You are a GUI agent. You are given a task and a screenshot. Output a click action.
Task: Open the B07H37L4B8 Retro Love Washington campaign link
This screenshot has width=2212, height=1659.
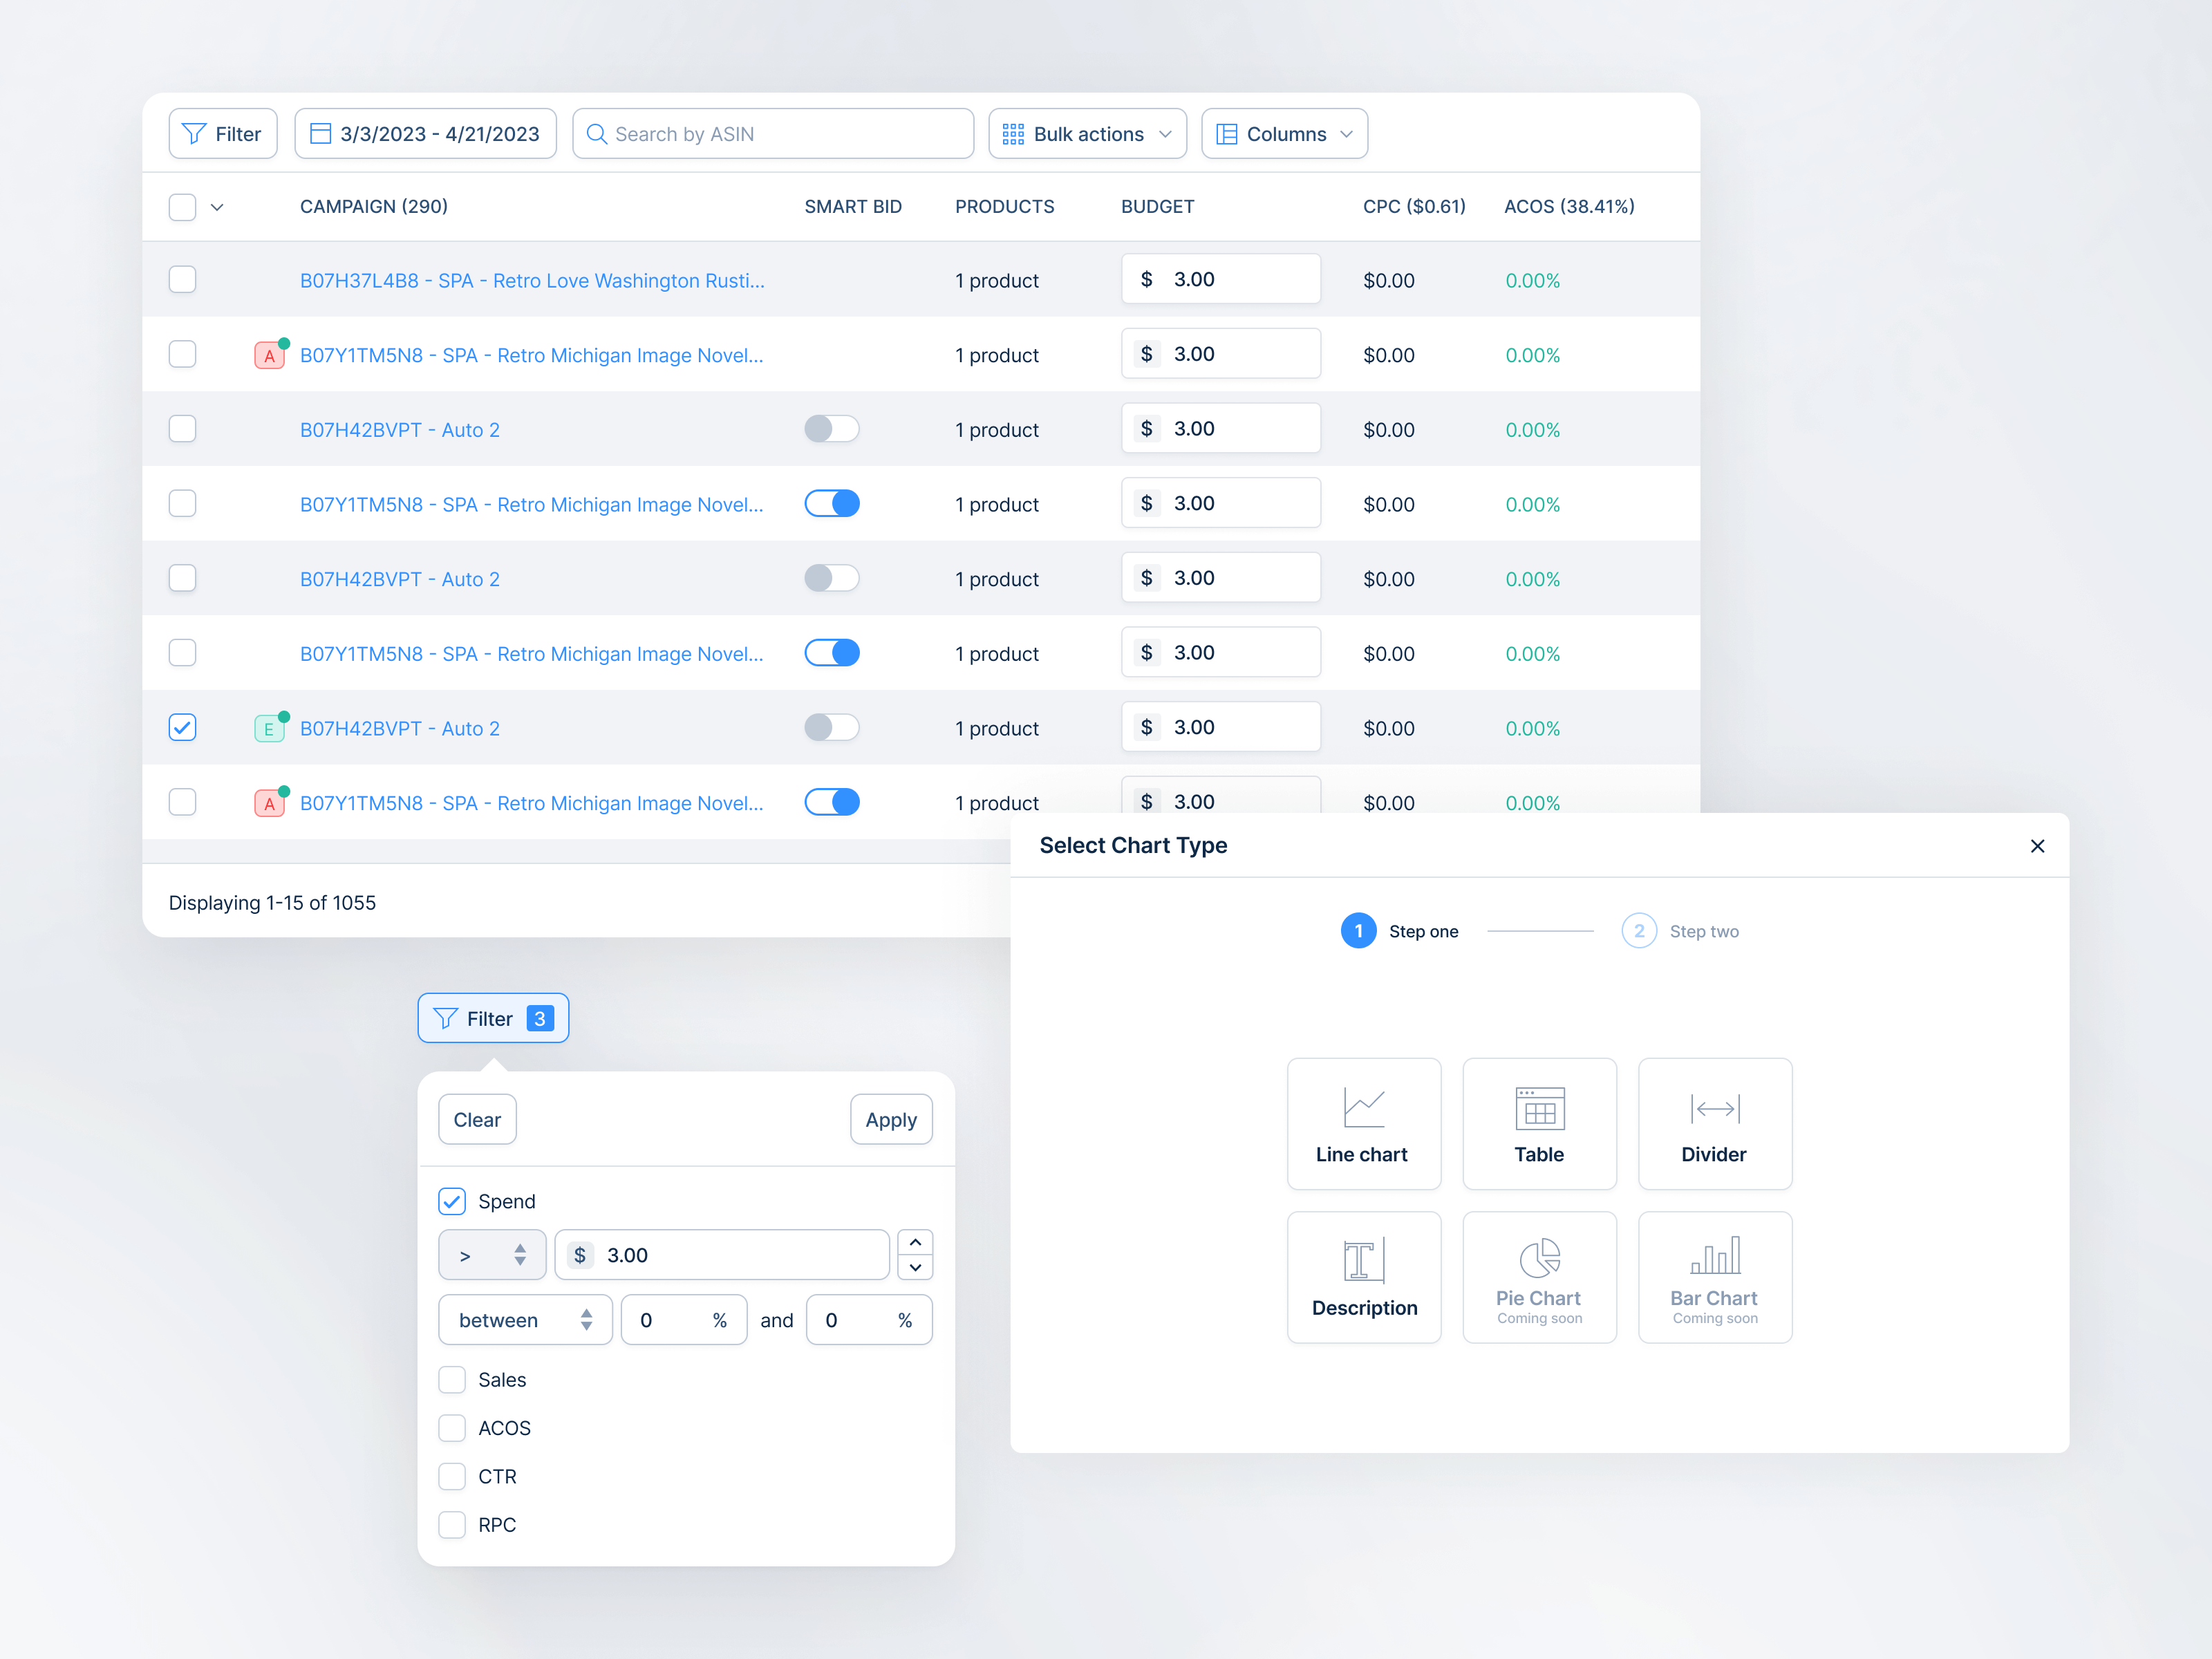pyautogui.click(x=532, y=281)
